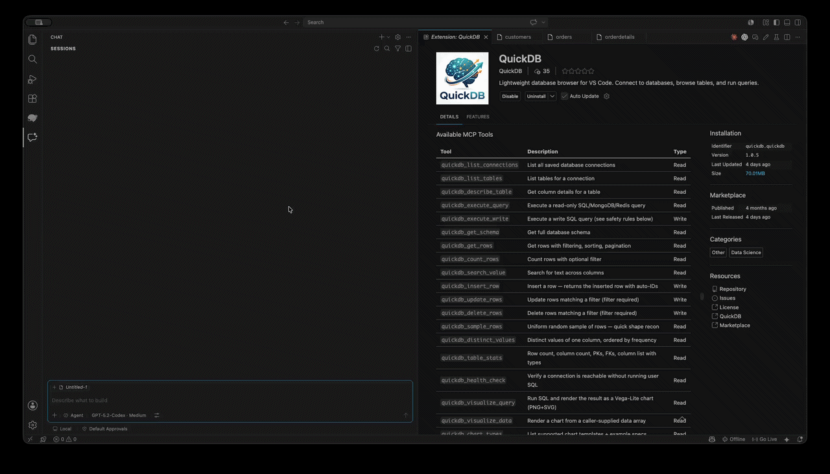The width and height of the screenshot is (830, 474).
Task: Open the Default Approvals picker
Action: 104,429
